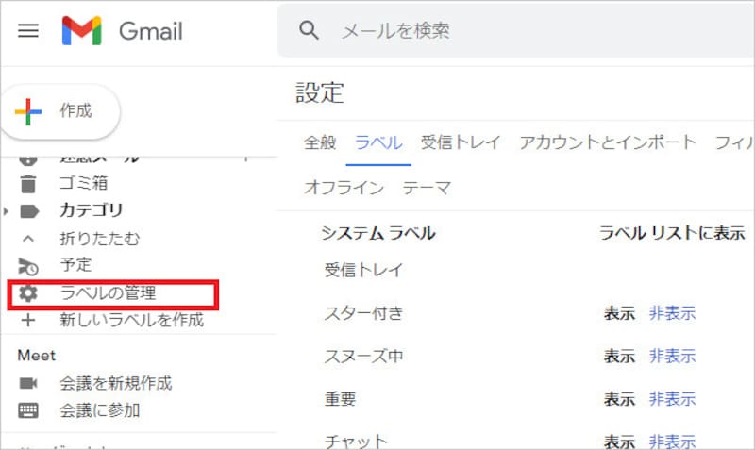
Task: Expand the カテゴリ tree arrow
Action: [7, 210]
